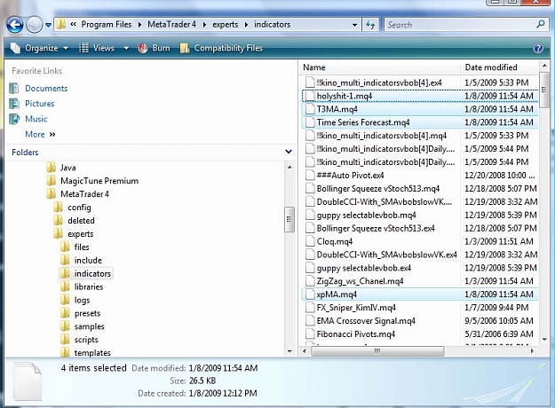This screenshot has width=555, height=408.
Task: Click file icon of DoubleCCI-With_SMAvbobslowVK.ex4
Action: pos(310,255)
